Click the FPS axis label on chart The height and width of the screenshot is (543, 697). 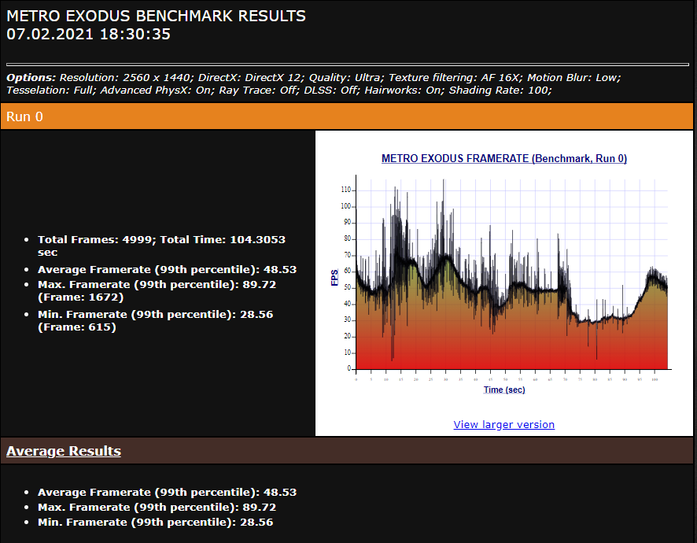point(334,277)
